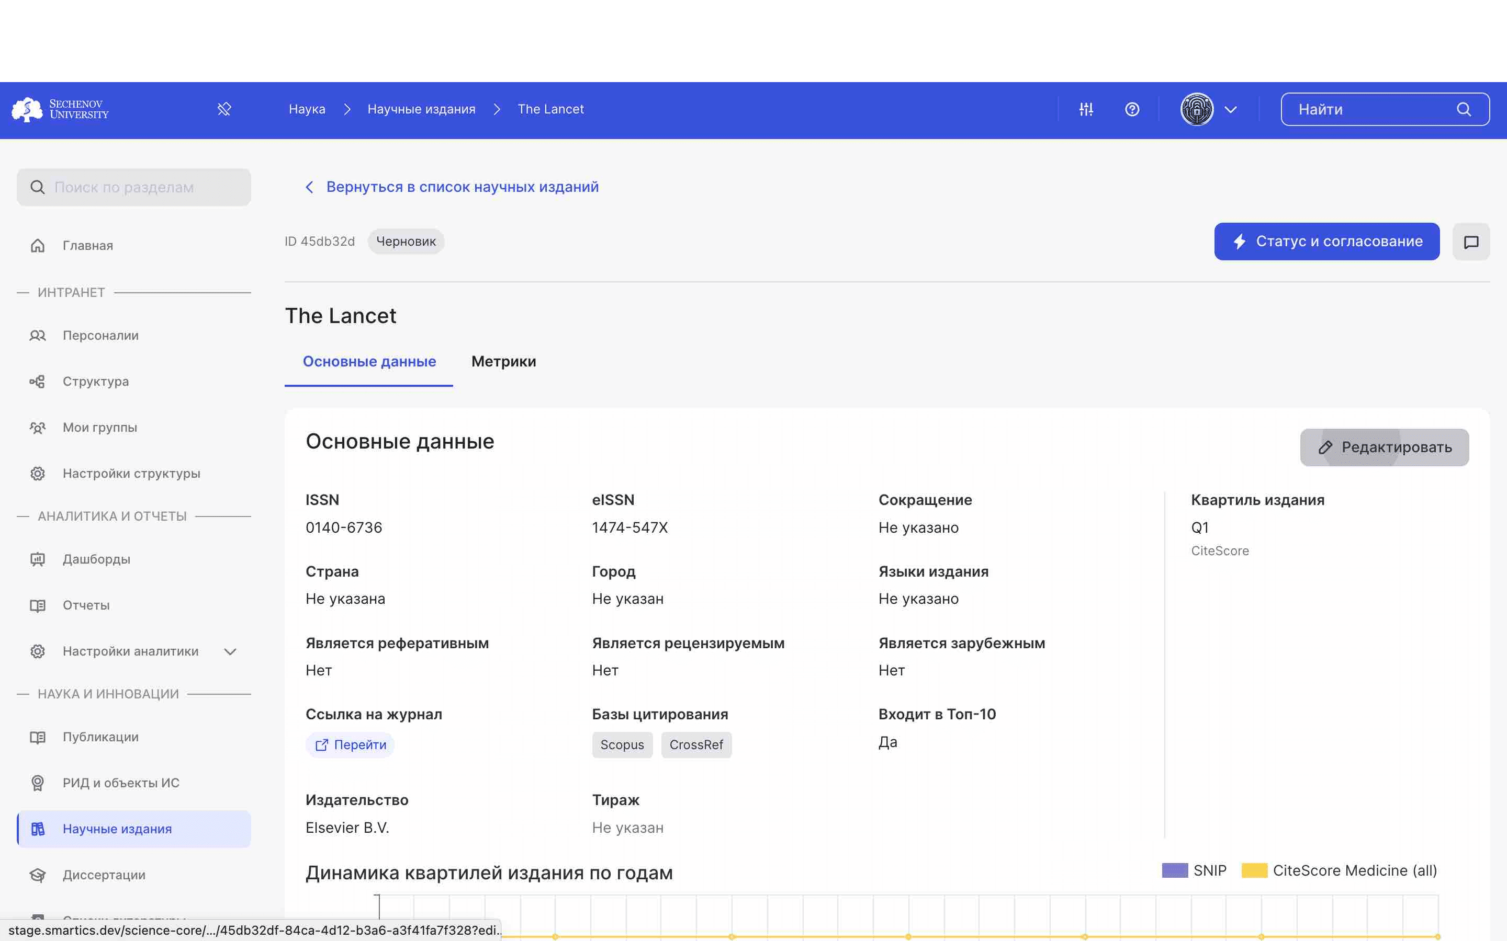Click the ISSN value 0140-6736
This screenshot has height=941, width=1507.
coord(344,528)
